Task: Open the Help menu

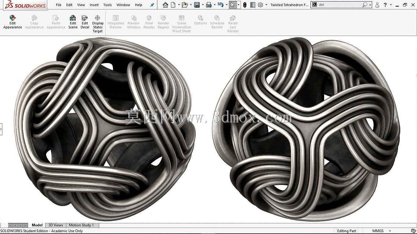Action: [x=139, y=5]
